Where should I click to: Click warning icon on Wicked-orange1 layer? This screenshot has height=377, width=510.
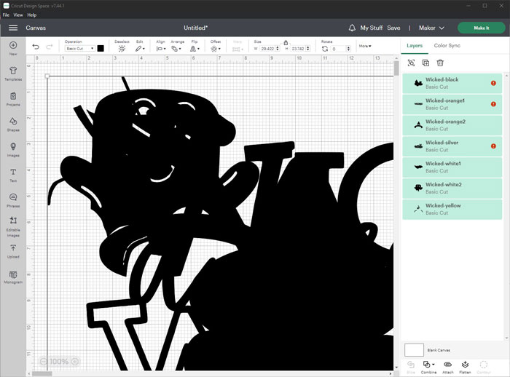(x=493, y=104)
